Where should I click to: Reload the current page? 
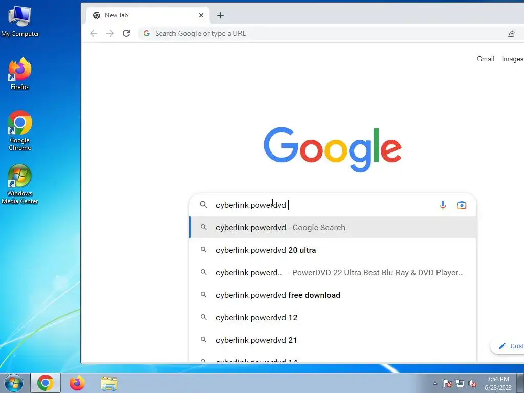click(x=126, y=33)
